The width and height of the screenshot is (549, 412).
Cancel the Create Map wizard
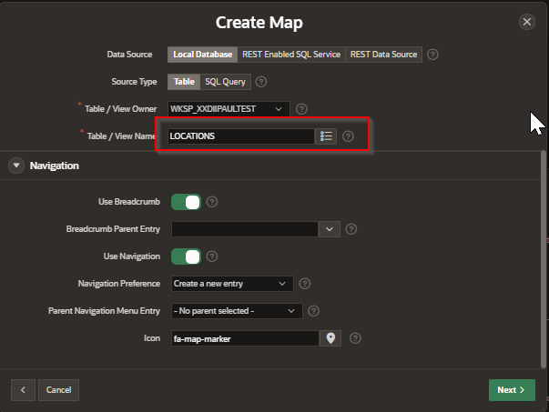(58, 390)
